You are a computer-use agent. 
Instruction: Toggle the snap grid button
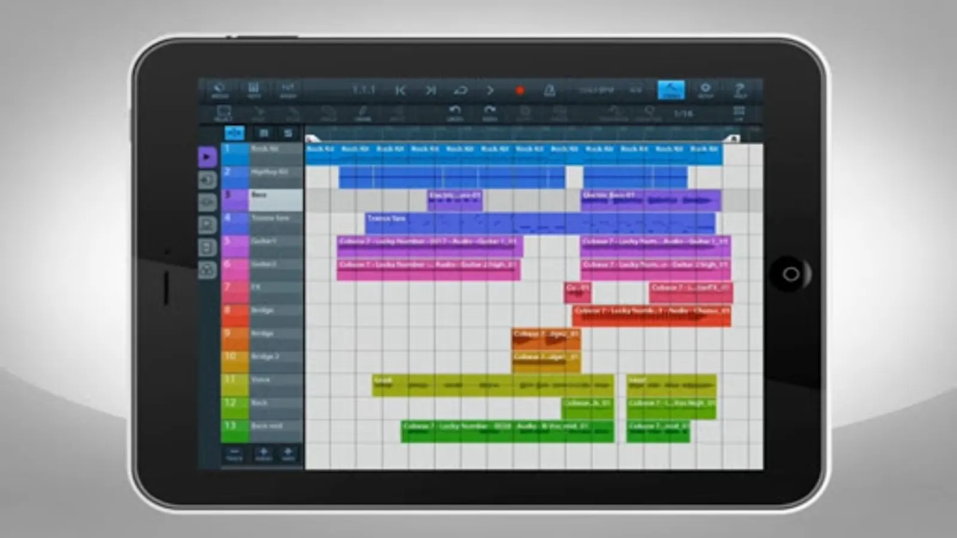(x=739, y=113)
